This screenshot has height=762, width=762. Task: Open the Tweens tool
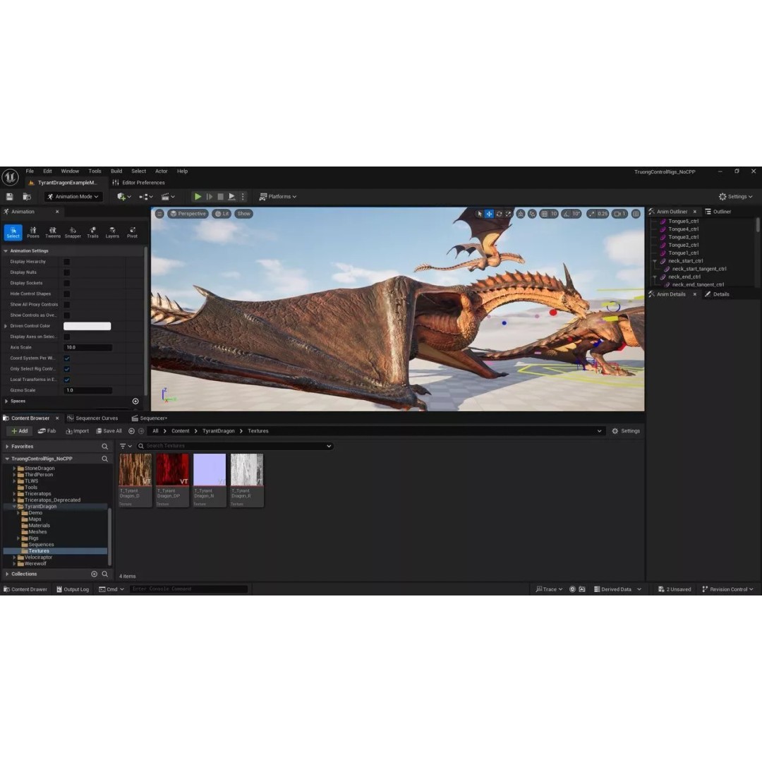(53, 232)
